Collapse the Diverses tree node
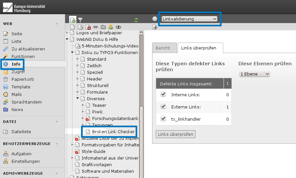Screen dimensions: 296x178 (78, 99)
